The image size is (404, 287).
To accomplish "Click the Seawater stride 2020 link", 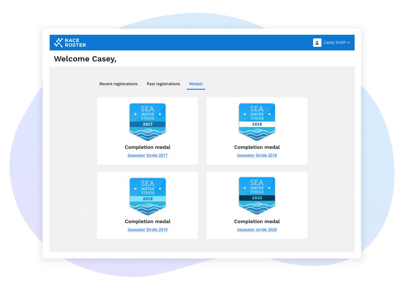I will (x=257, y=230).
